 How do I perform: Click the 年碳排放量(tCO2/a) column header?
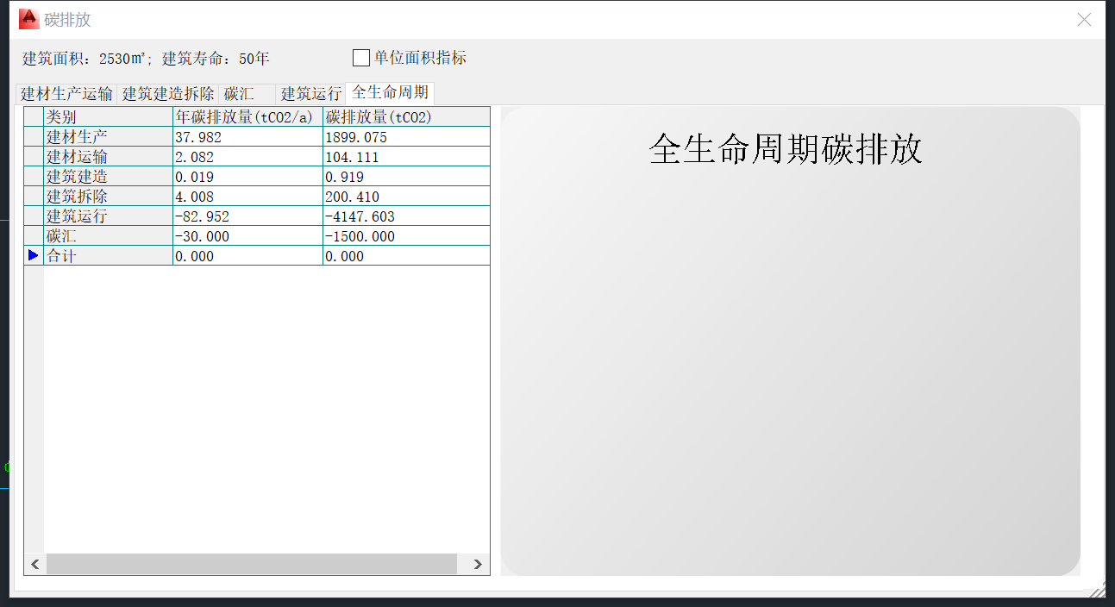247,117
